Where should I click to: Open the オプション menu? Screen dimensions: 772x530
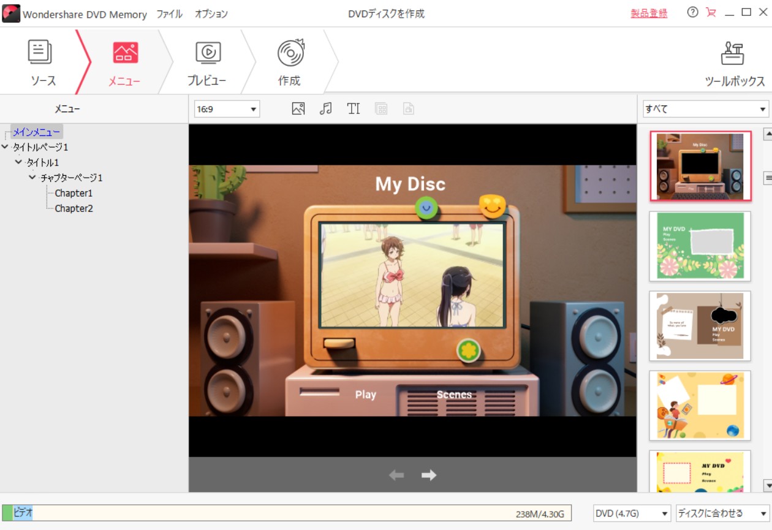tap(211, 13)
